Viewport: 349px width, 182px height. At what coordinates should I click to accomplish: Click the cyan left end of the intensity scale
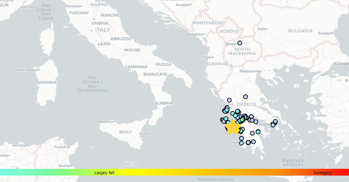click(x=4, y=173)
